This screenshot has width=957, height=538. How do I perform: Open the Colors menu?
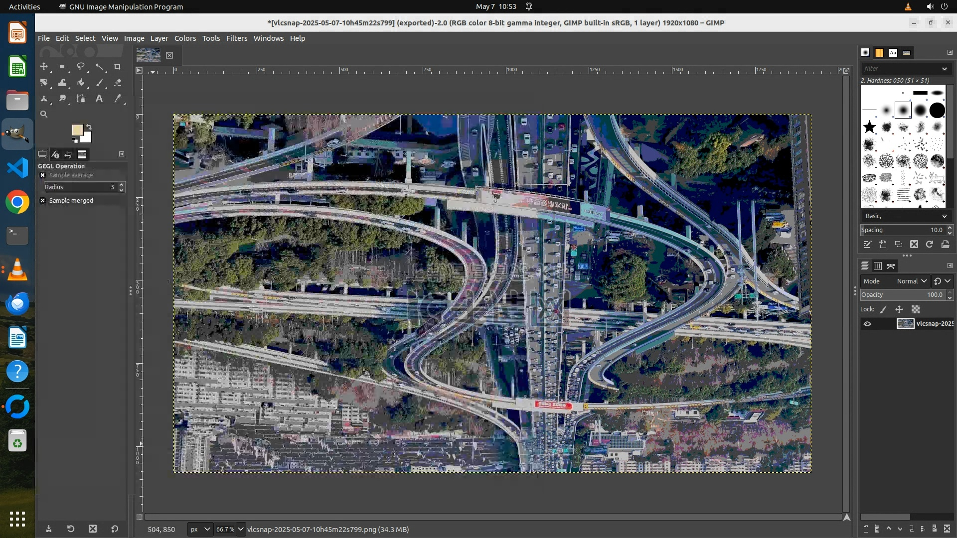point(185,38)
